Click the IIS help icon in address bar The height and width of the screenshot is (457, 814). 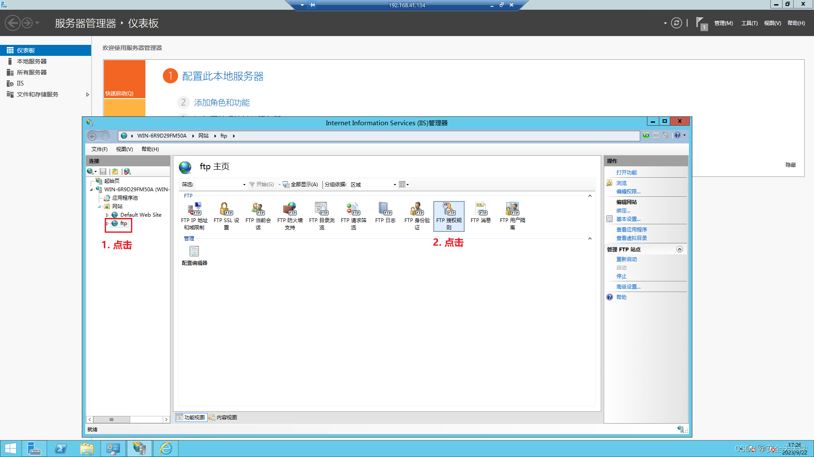click(x=677, y=135)
